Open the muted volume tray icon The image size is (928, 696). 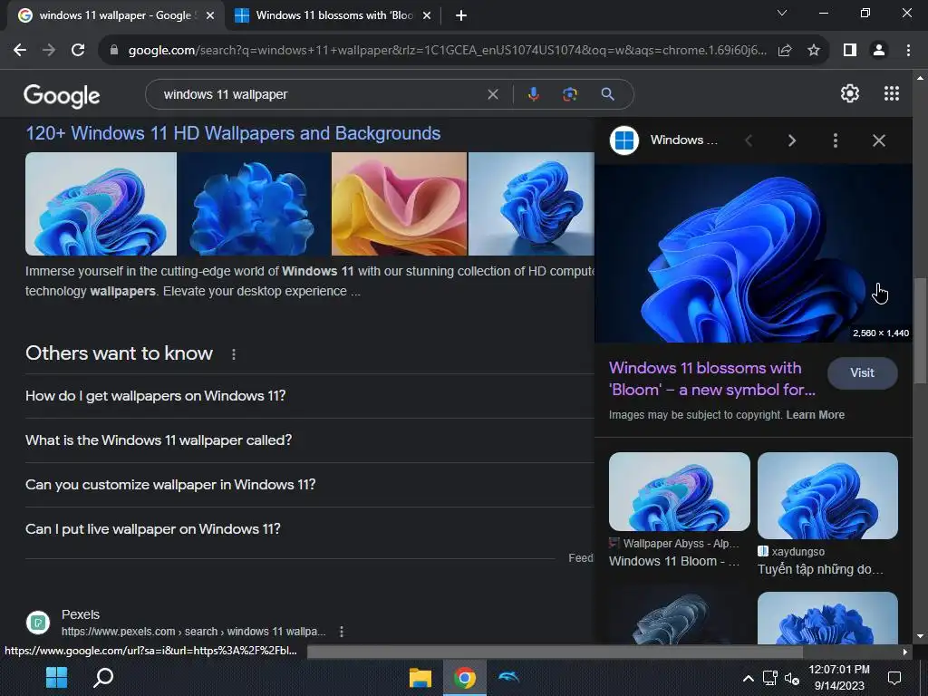tap(792, 678)
